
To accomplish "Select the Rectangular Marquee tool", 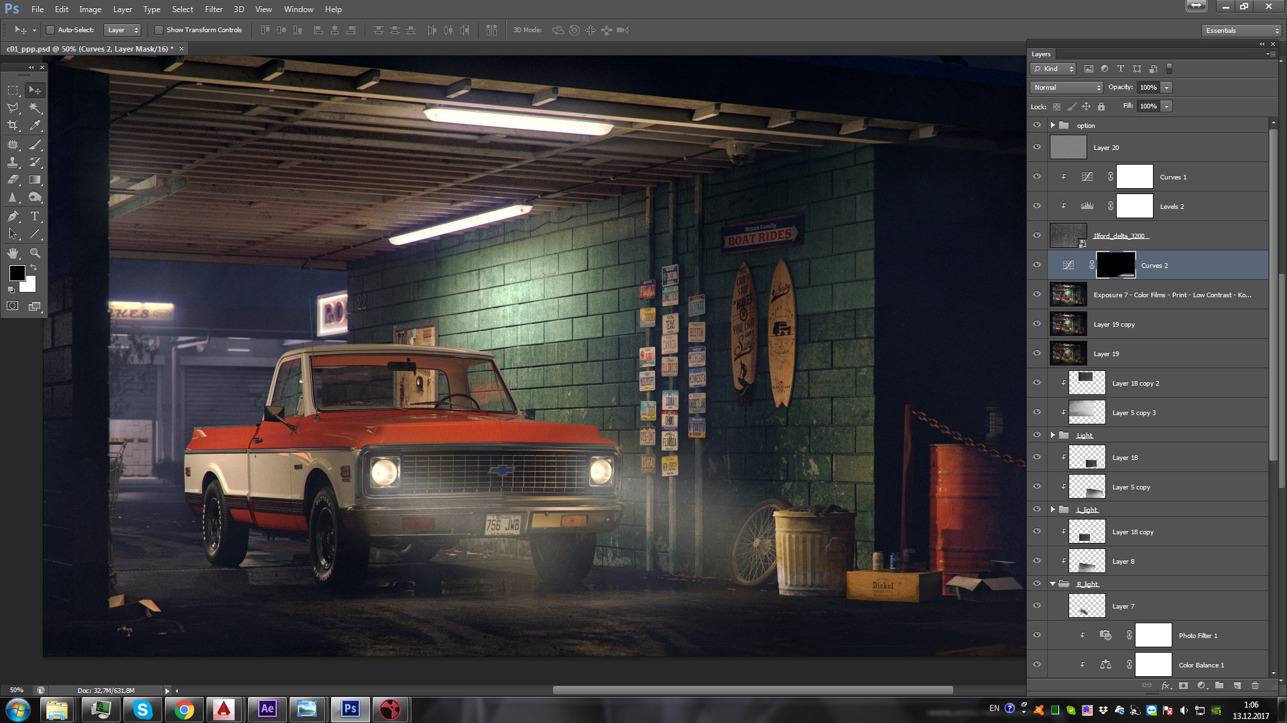I will coord(13,90).
